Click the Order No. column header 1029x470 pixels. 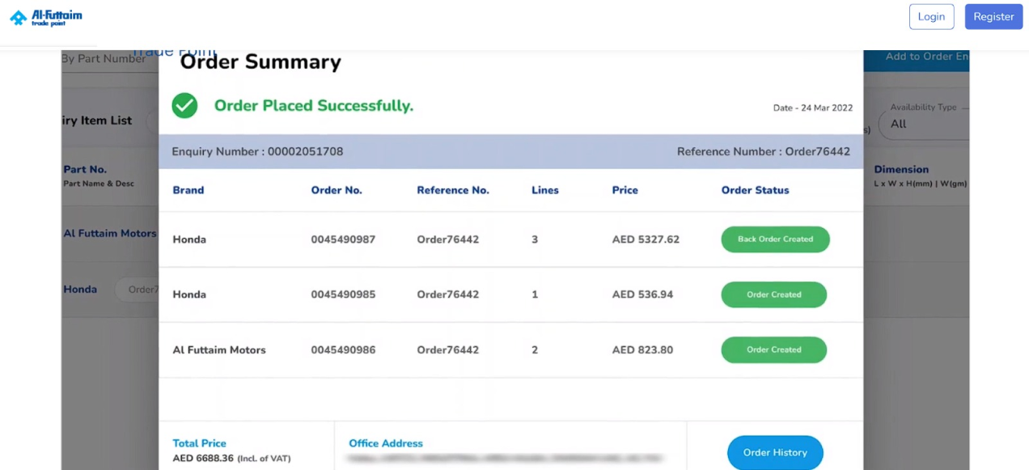tap(337, 190)
